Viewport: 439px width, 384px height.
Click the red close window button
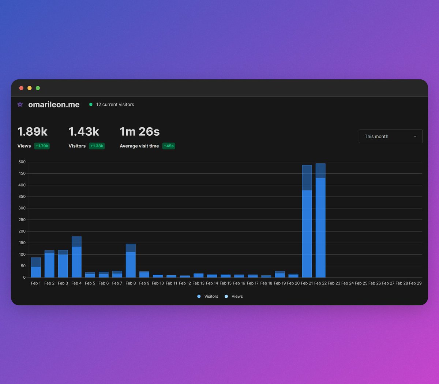[21, 88]
